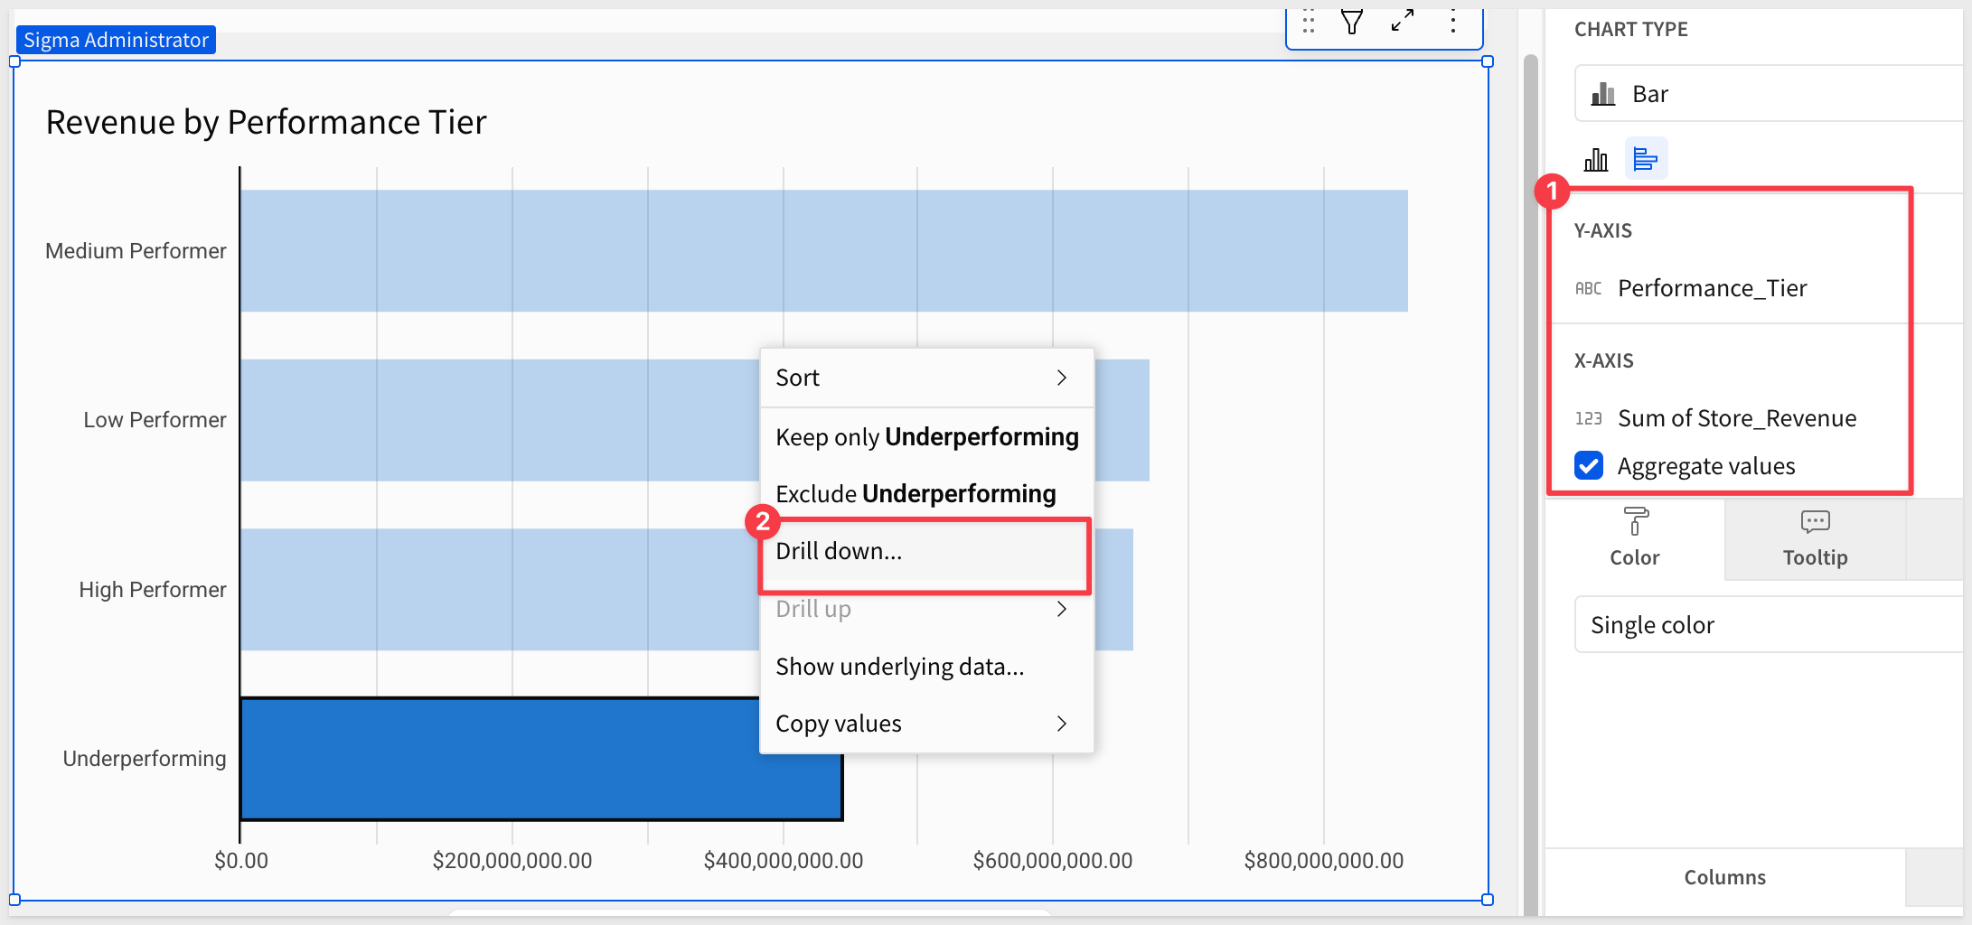Grab the drag handle dots icon
Screen dimensions: 1972x925
click(1308, 22)
